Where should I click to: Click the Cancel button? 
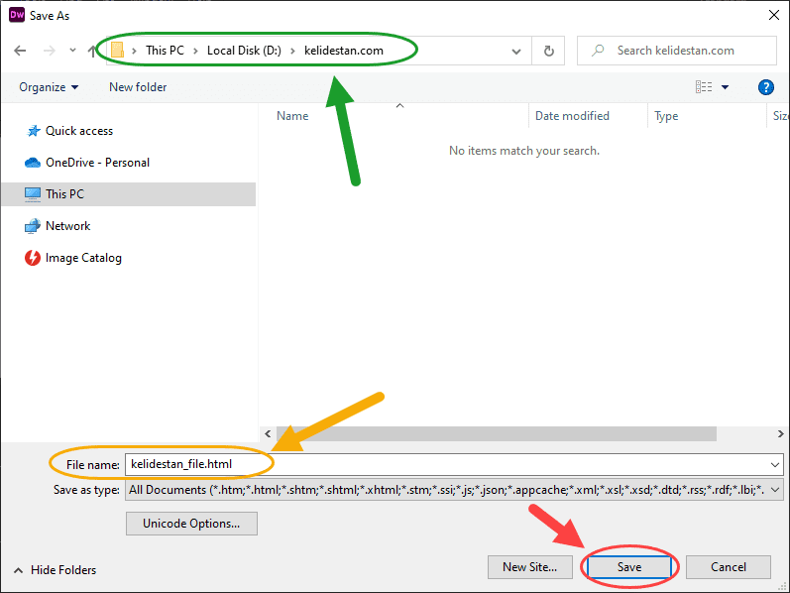(x=728, y=567)
